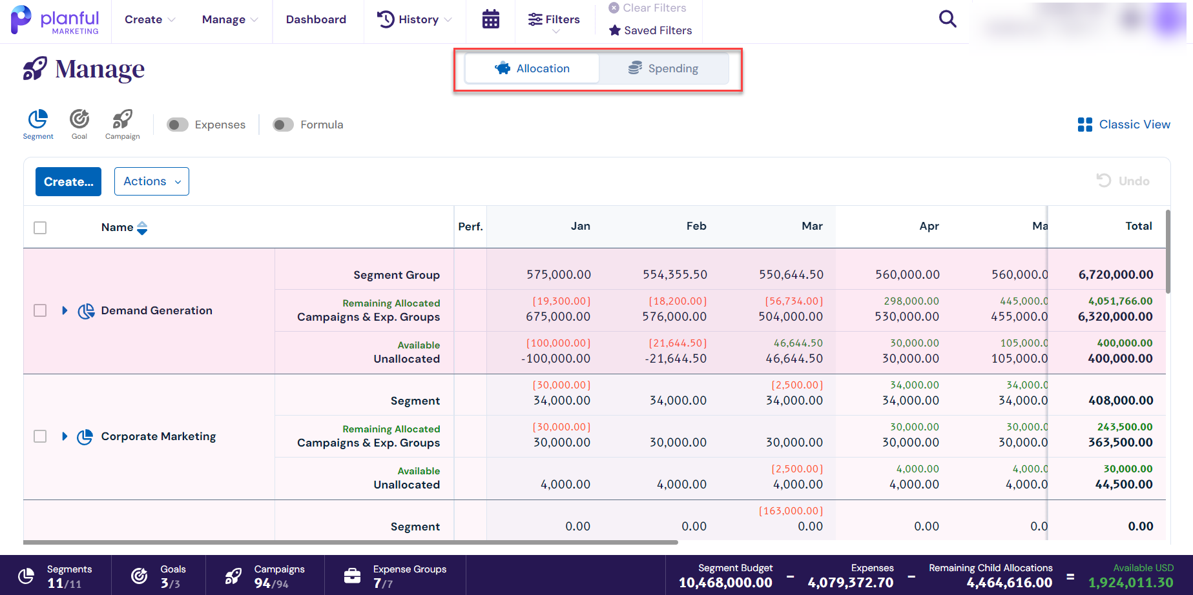This screenshot has height=595, width=1193.
Task: Click the Campaigns rocket icon in footer
Action: tap(233, 576)
